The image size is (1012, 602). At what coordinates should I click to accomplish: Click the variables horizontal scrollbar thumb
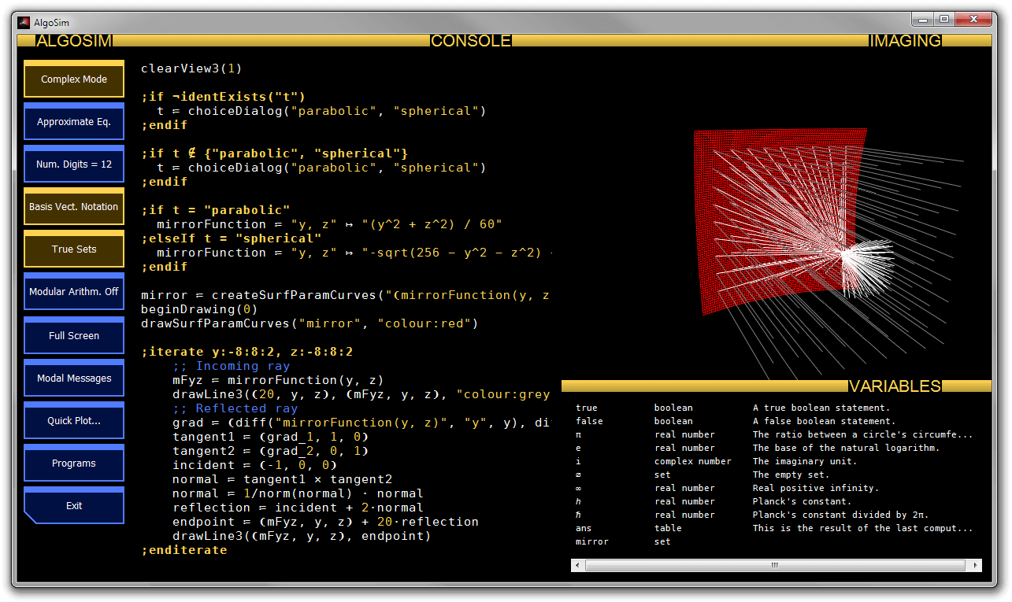pyautogui.click(x=775, y=566)
